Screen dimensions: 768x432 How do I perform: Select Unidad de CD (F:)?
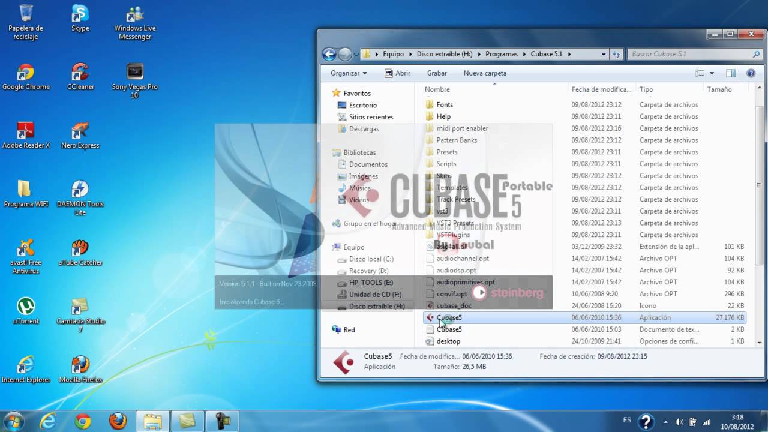pos(369,295)
